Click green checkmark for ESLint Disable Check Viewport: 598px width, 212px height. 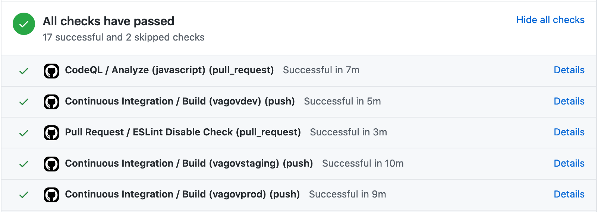click(24, 133)
